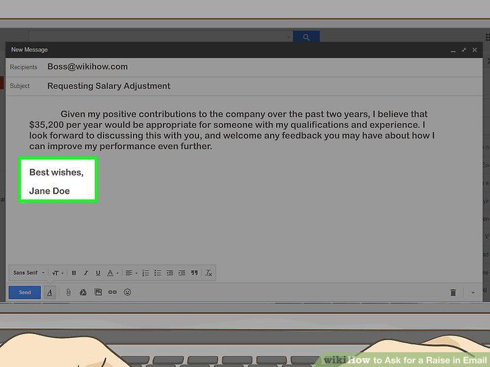Click the 'Best wishes,' closing line
Viewport: 490px width, 367px height.
pos(57,172)
